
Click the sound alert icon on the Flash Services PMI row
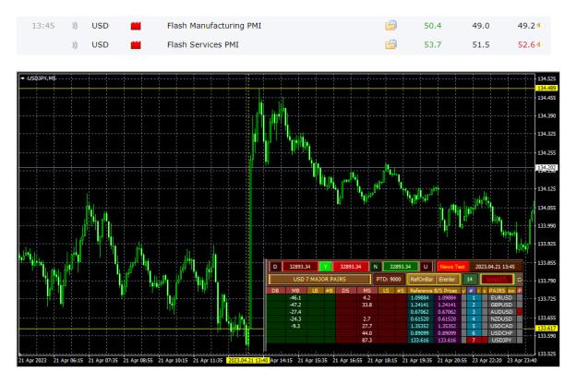coord(75,45)
